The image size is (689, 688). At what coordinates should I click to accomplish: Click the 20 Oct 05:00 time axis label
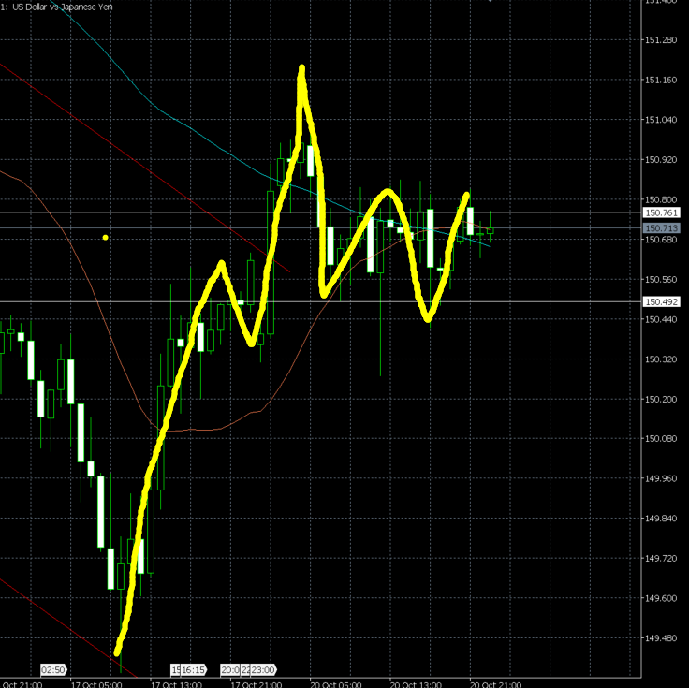click(x=337, y=683)
